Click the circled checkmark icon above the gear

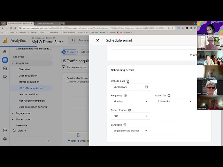pos(5,130)
